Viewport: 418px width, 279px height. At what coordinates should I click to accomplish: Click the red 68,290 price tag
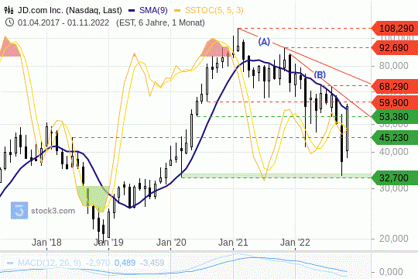pyautogui.click(x=395, y=86)
